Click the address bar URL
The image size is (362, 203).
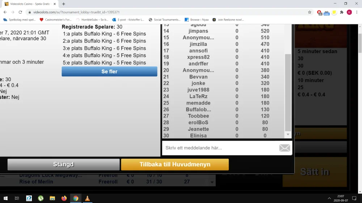(x=76, y=12)
